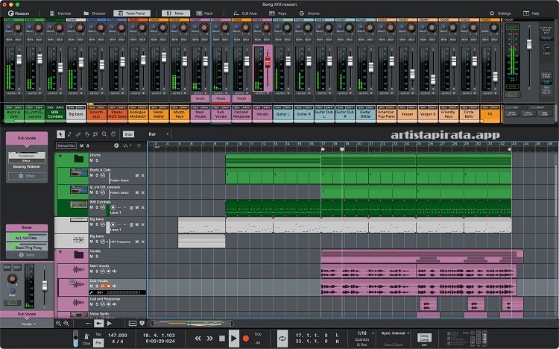559x349 pixels.
Task: Collapse the Drums folder triangle
Action: coord(60,156)
